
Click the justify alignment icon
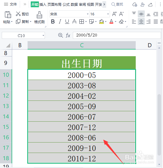coord(156,21)
